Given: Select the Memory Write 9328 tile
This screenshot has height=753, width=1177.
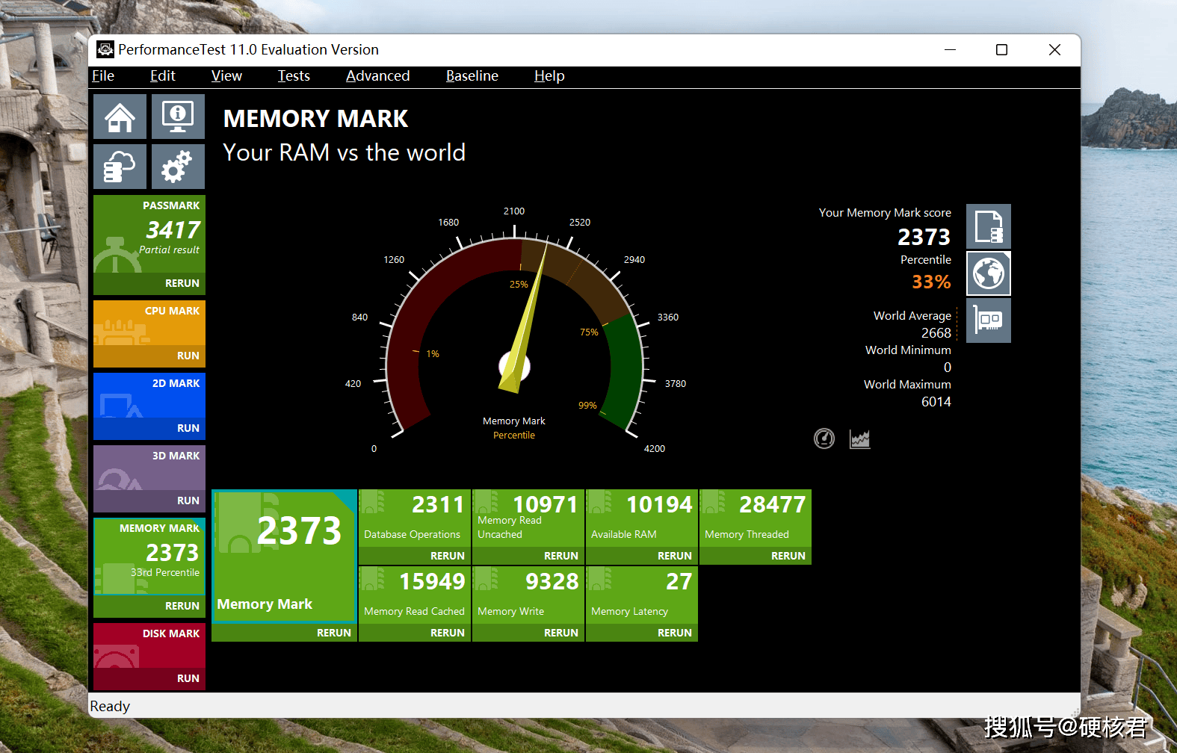Looking at the screenshot, I should (528, 595).
